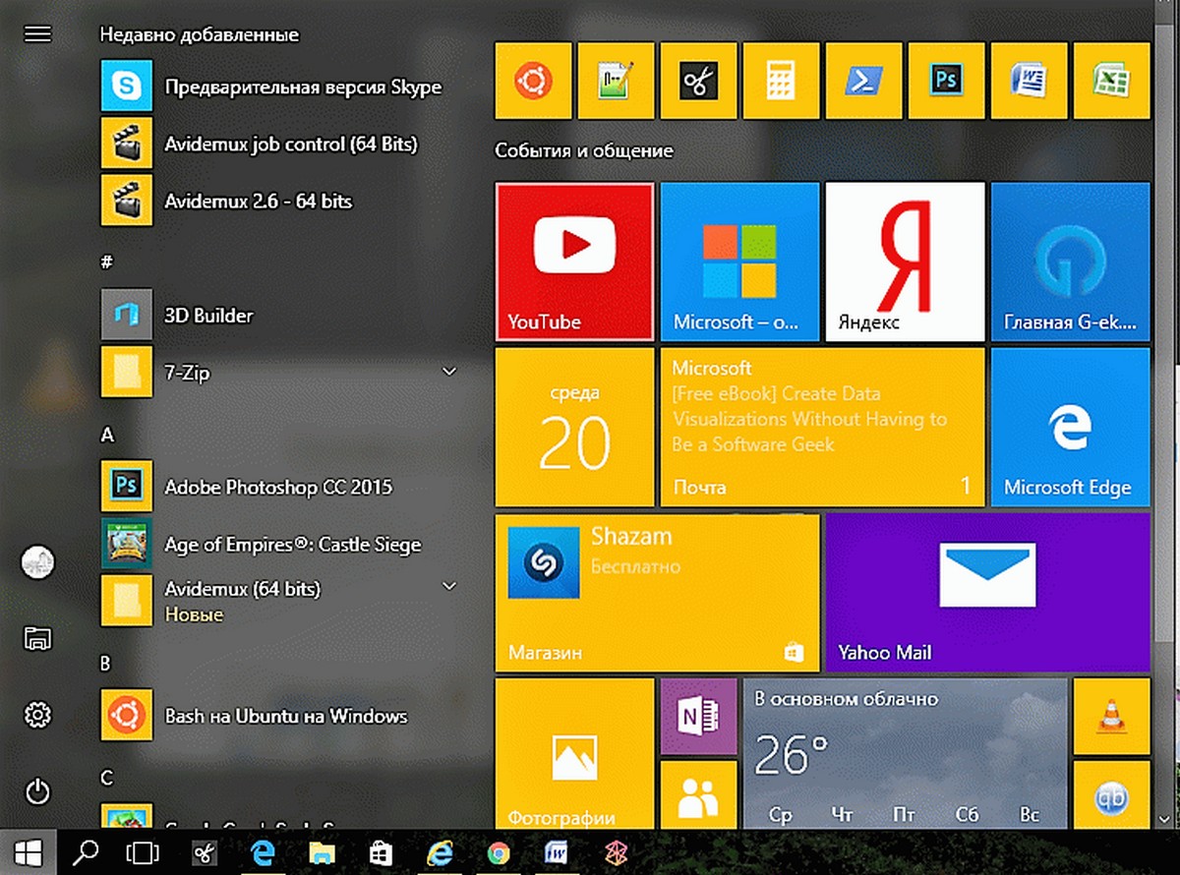The width and height of the screenshot is (1180, 875).
Task: Open the Yahoo Mail tile
Action: tap(987, 592)
